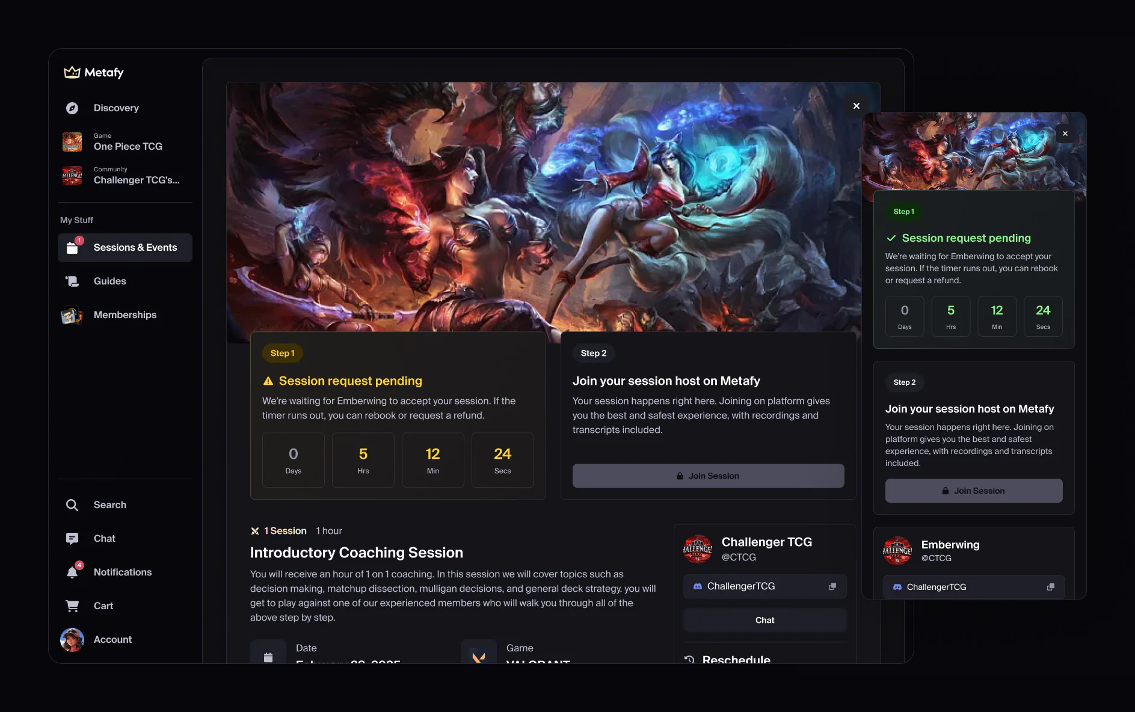This screenshot has width=1135, height=712.
Task: Open the Memberships menu item
Action: pyautogui.click(x=125, y=315)
